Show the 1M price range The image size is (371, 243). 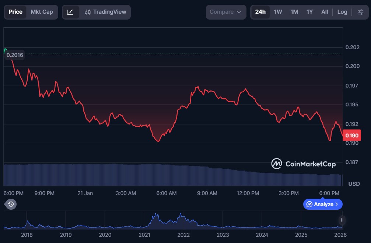[x=294, y=12]
